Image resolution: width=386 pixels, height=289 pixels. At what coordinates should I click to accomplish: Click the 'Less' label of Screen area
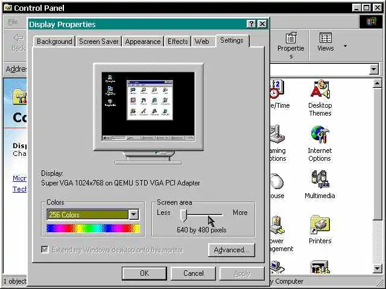pos(163,213)
